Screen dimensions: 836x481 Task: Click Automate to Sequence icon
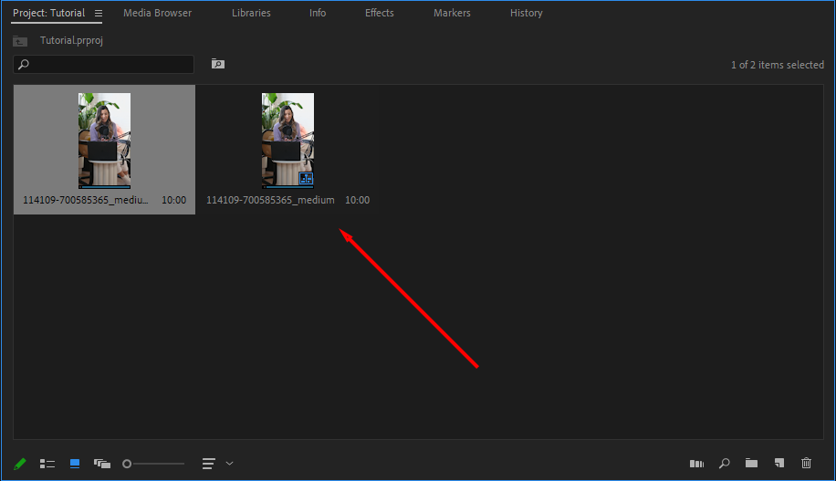click(697, 464)
